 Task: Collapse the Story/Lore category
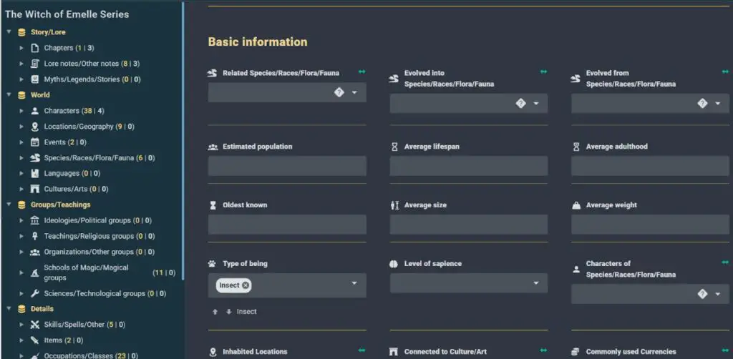pyautogui.click(x=9, y=32)
